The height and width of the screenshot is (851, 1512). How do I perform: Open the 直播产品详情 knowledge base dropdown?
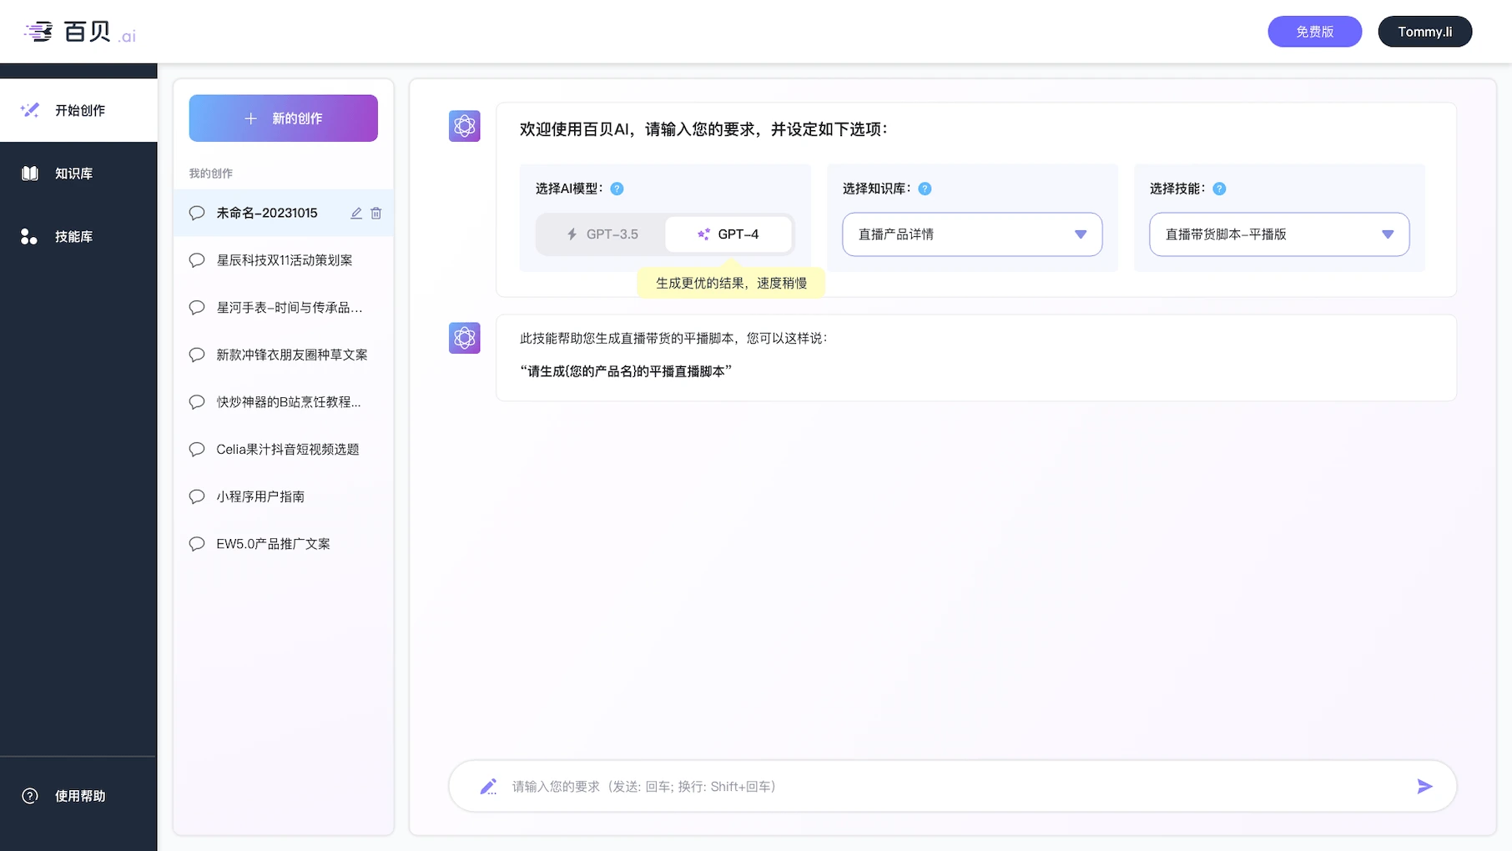click(971, 234)
